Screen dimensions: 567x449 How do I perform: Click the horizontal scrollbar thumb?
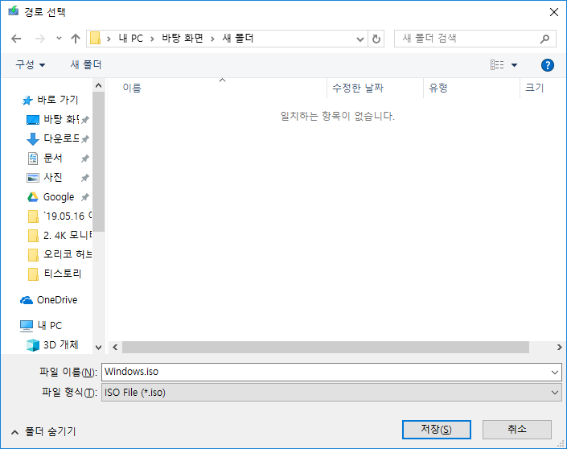326,348
